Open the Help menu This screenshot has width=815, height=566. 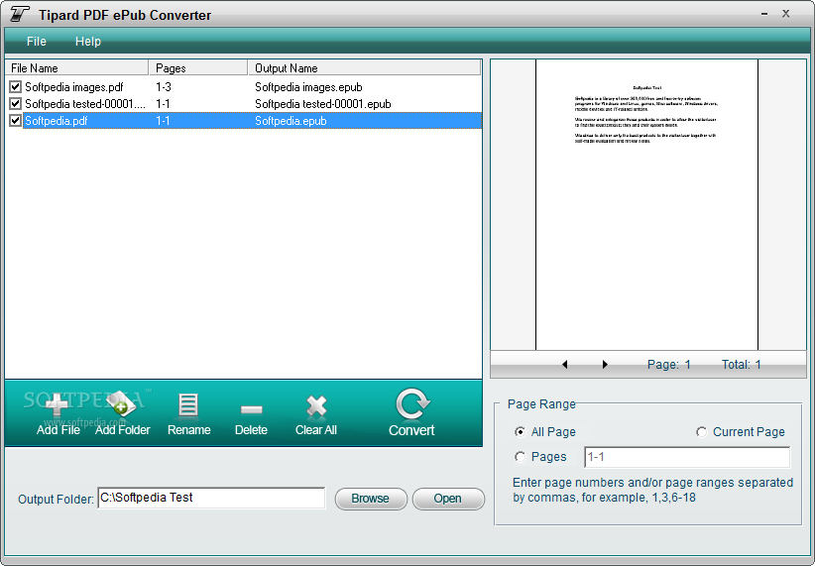click(88, 41)
